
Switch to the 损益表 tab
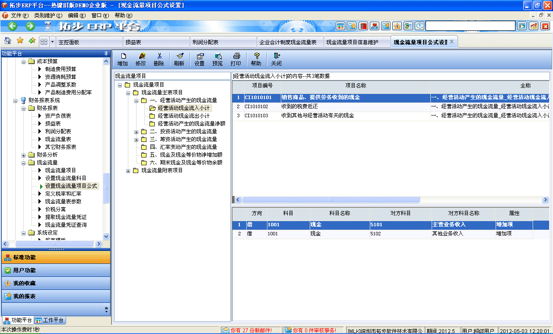pyautogui.click(x=157, y=41)
